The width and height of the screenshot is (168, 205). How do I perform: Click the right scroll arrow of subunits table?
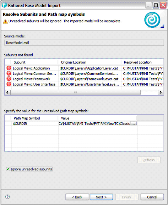[x=160, y=92]
